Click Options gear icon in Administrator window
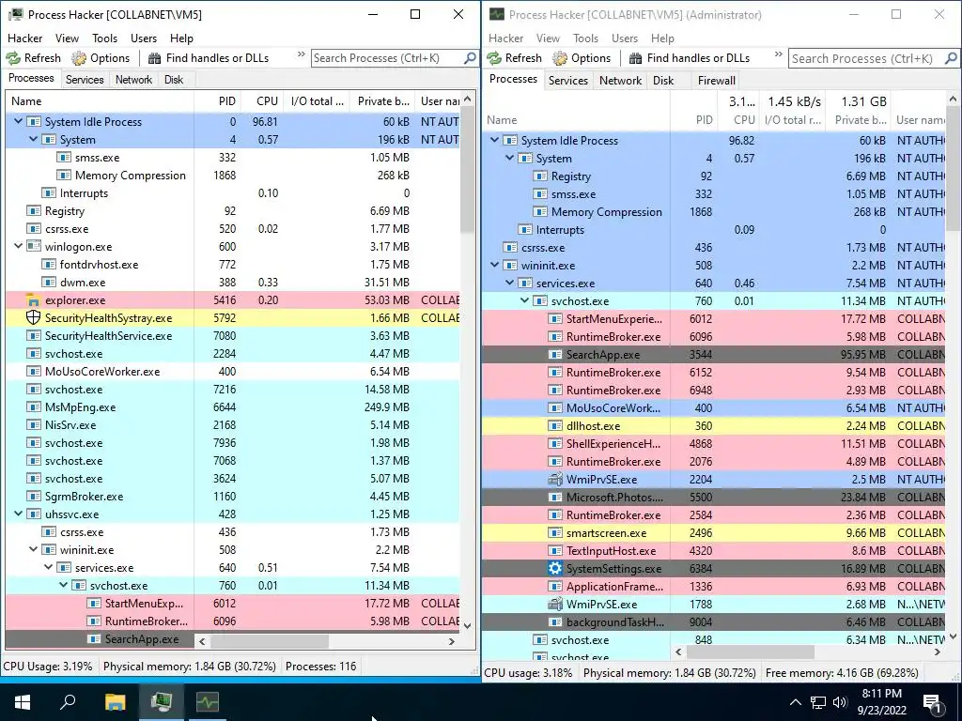 point(560,58)
